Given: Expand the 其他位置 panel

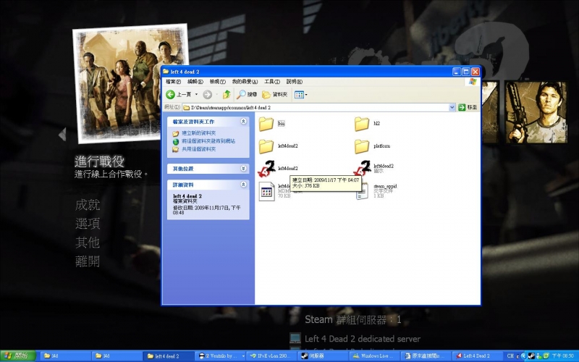Looking at the screenshot, I should (x=243, y=168).
